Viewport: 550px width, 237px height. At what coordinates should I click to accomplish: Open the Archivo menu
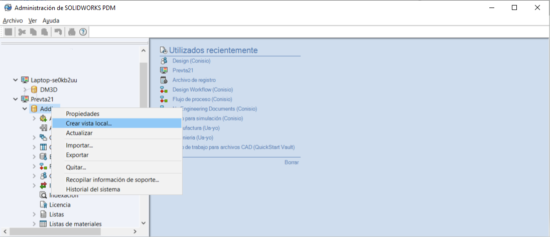(x=13, y=20)
